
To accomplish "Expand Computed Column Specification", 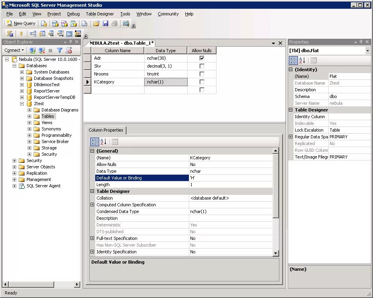I will [x=92, y=204].
